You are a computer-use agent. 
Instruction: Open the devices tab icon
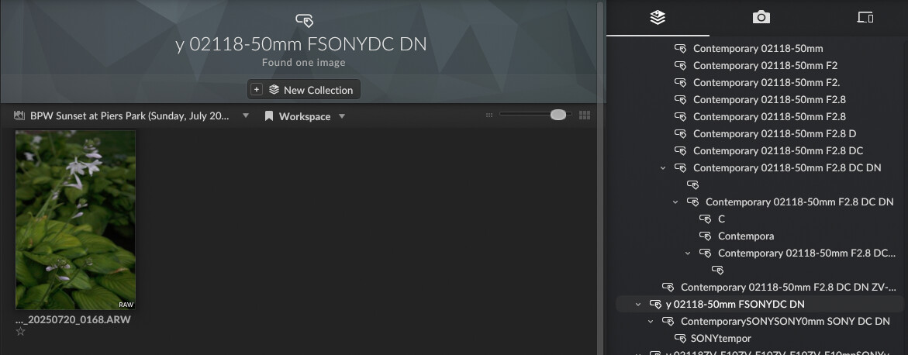coord(865,17)
